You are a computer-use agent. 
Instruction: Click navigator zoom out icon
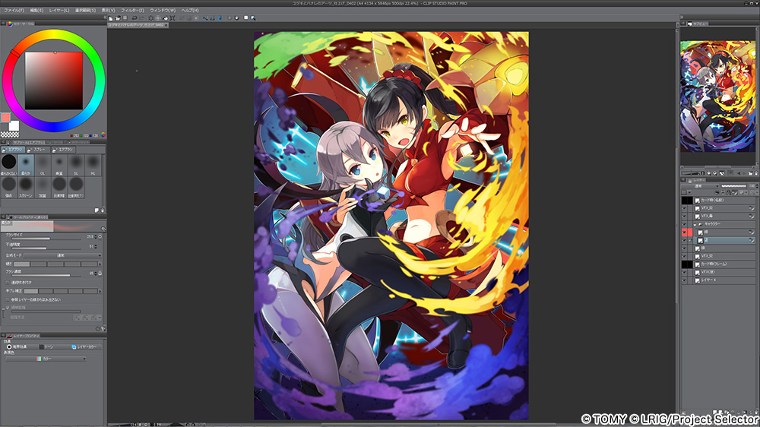click(708, 173)
